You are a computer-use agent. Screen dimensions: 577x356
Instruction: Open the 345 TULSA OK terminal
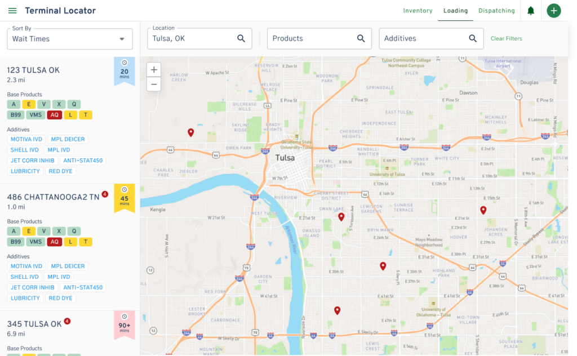(x=34, y=324)
